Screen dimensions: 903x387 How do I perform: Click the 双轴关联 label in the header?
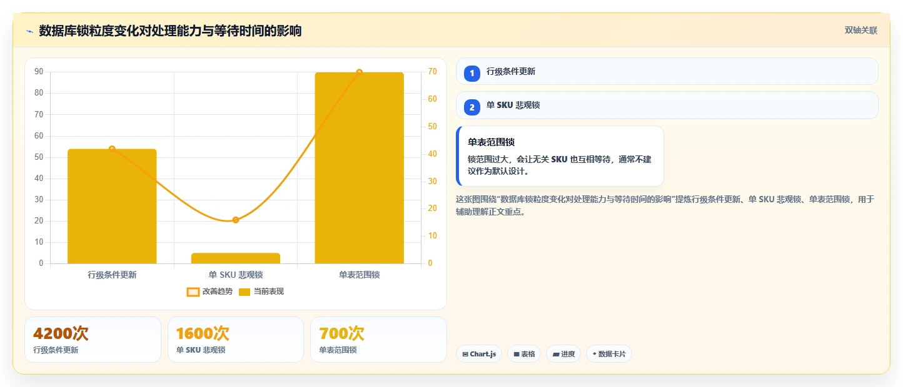[861, 31]
